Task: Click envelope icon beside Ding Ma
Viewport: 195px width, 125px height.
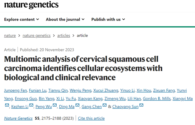Action: (77, 106)
